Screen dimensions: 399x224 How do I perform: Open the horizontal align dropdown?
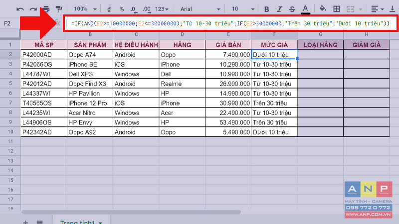(x=377, y=9)
